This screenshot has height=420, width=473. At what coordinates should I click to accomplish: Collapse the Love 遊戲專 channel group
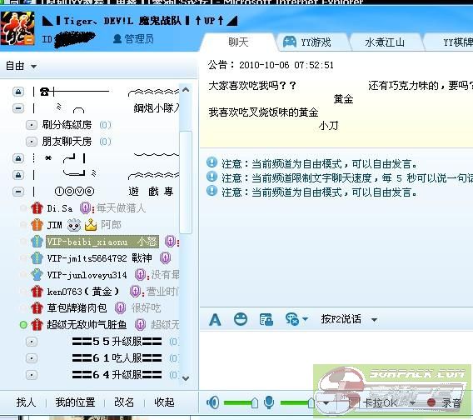pos(18,191)
